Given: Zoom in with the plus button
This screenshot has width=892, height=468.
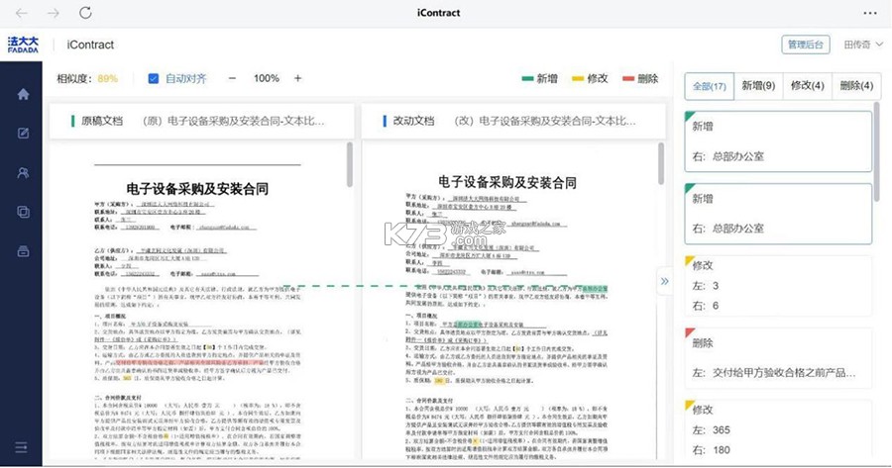Looking at the screenshot, I should pos(297,78).
